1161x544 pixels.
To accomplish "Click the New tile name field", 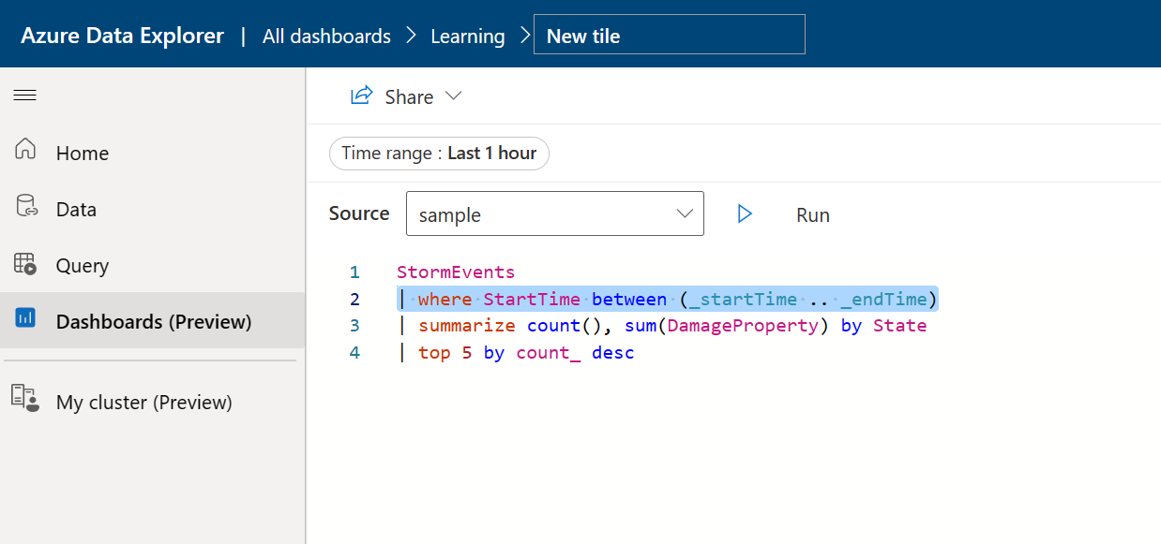I will pyautogui.click(x=670, y=35).
